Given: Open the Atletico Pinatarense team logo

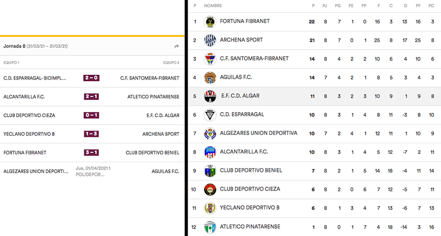Looking at the screenshot, I should 210,227.
